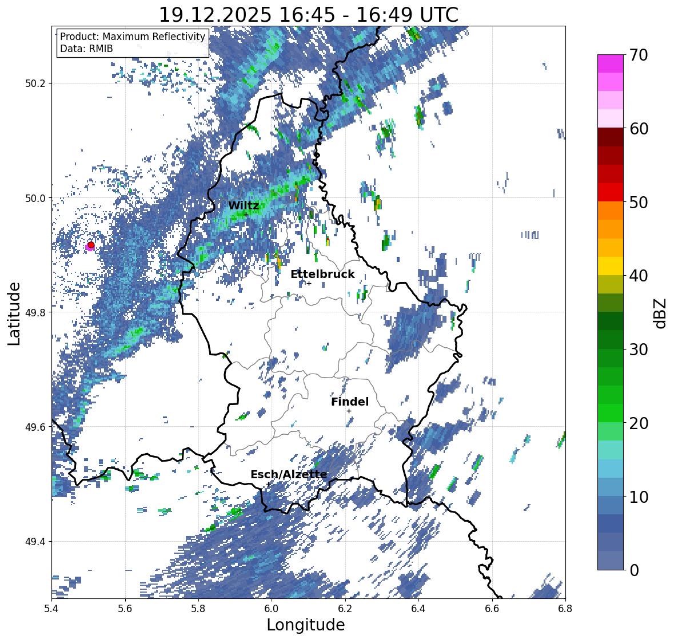
Task: Click the plus marker below Wiltz
Action: click(246, 215)
